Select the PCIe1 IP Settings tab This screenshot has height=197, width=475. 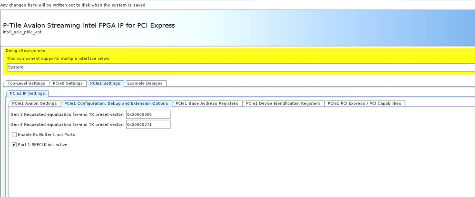click(x=27, y=94)
